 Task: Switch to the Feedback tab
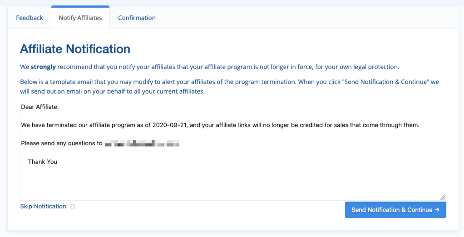[x=30, y=18]
